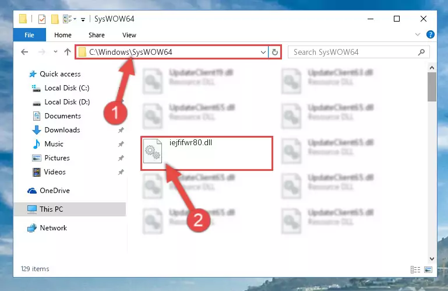This screenshot has width=448, height=291.
Task: Click the search magnifier icon
Action: pos(421,52)
